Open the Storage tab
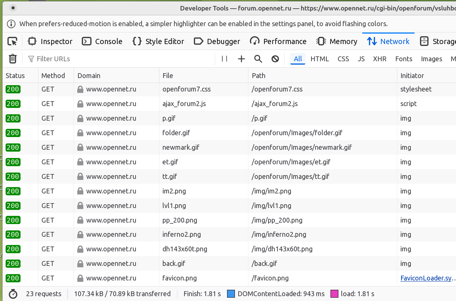Screen dimensions: 456x301 coord(438,41)
